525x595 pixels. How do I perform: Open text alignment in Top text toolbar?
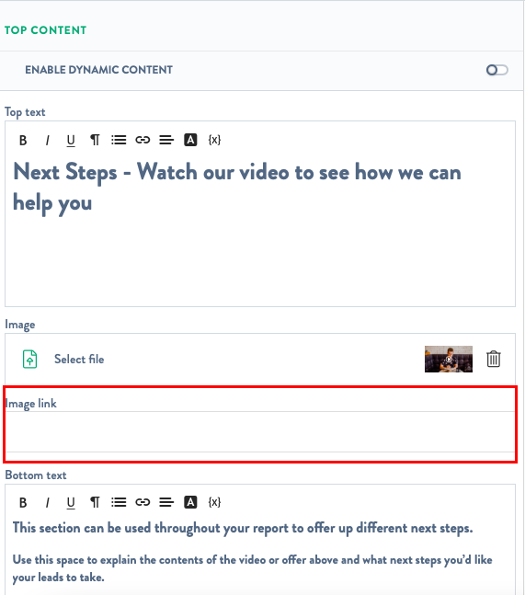[x=166, y=140]
